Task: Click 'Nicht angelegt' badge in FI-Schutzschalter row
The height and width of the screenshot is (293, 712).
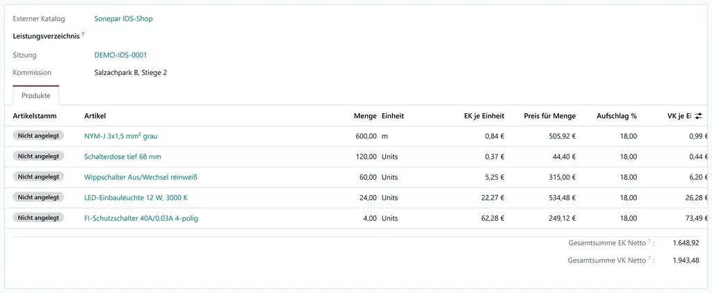Action: [38, 218]
